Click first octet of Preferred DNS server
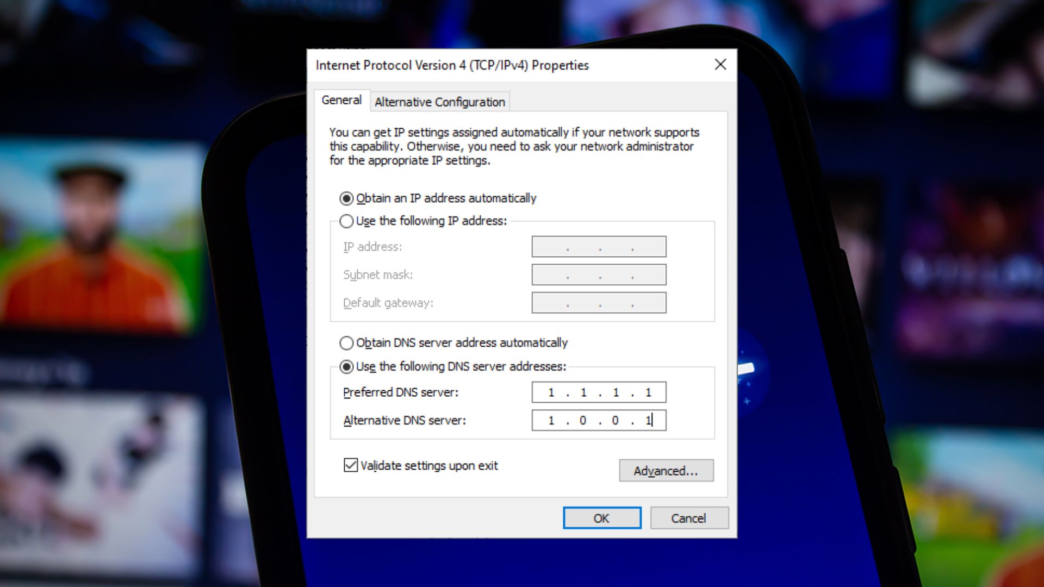 tap(551, 392)
